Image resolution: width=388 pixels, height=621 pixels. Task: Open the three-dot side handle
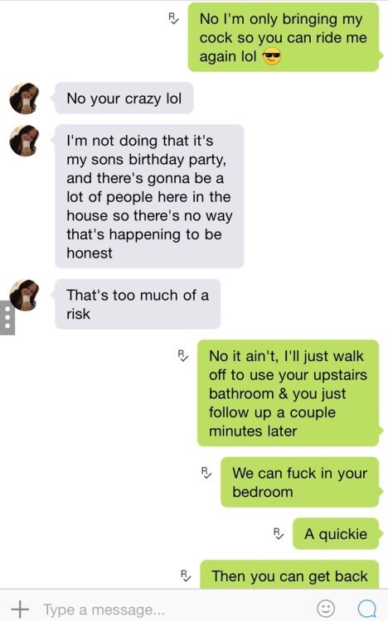pyautogui.click(x=7, y=318)
